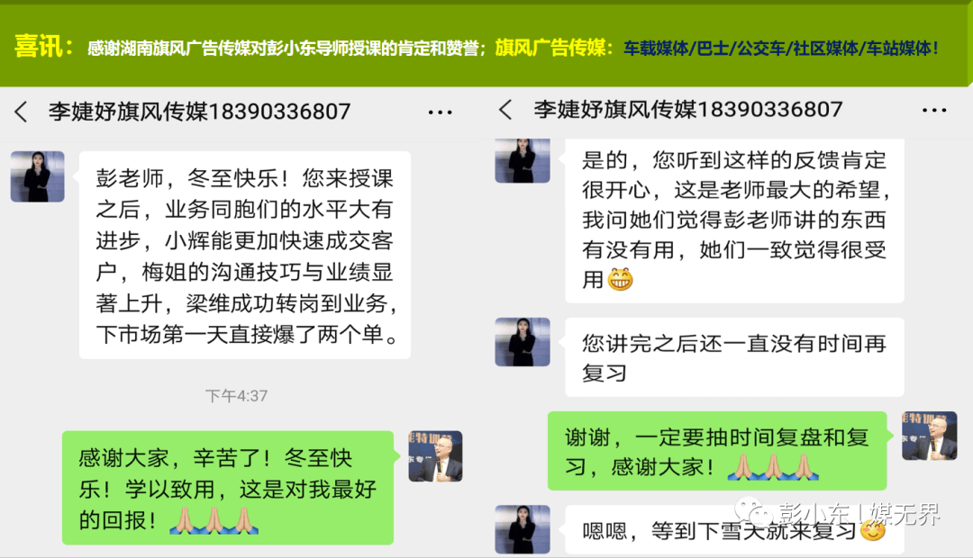Tap sender avatar beside 冬至快乐 message
The height and width of the screenshot is (558, 973).
38,176
